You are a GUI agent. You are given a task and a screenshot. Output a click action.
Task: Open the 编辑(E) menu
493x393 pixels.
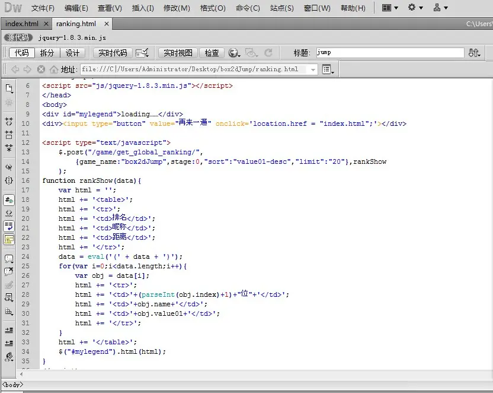[76, 8]
